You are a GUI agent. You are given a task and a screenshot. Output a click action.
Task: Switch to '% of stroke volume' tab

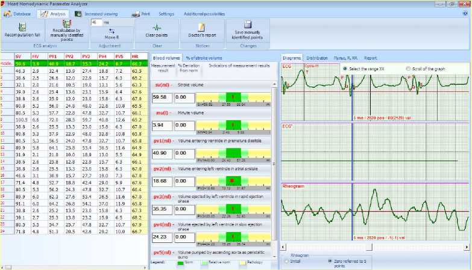tap(204, 58)
